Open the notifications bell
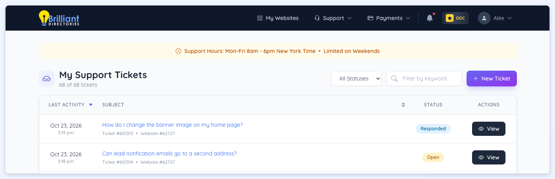This screenshot has height=179, width=555. [x=430, y=18]
